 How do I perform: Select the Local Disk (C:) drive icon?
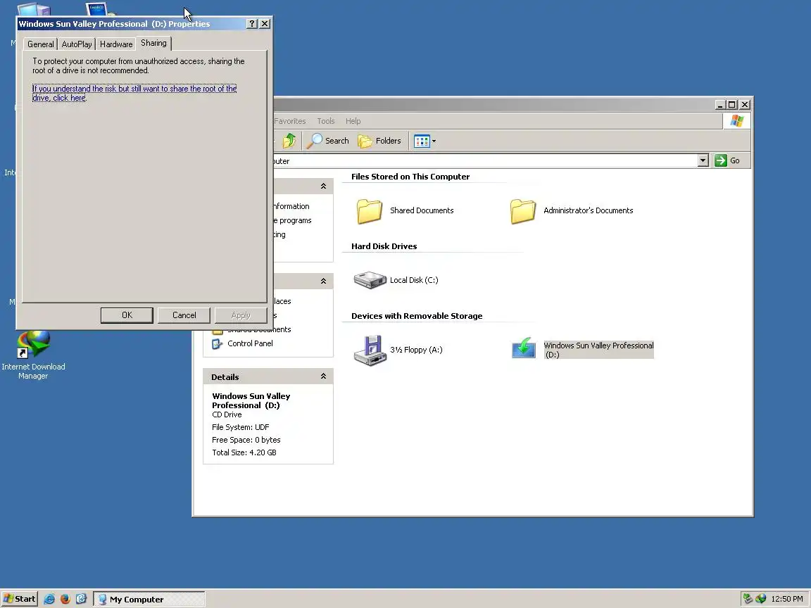point(370,280)
